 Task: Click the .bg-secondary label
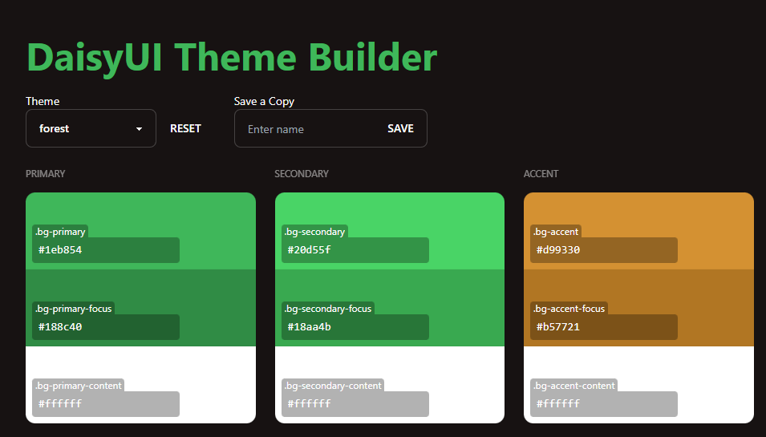tap(314, 232)
